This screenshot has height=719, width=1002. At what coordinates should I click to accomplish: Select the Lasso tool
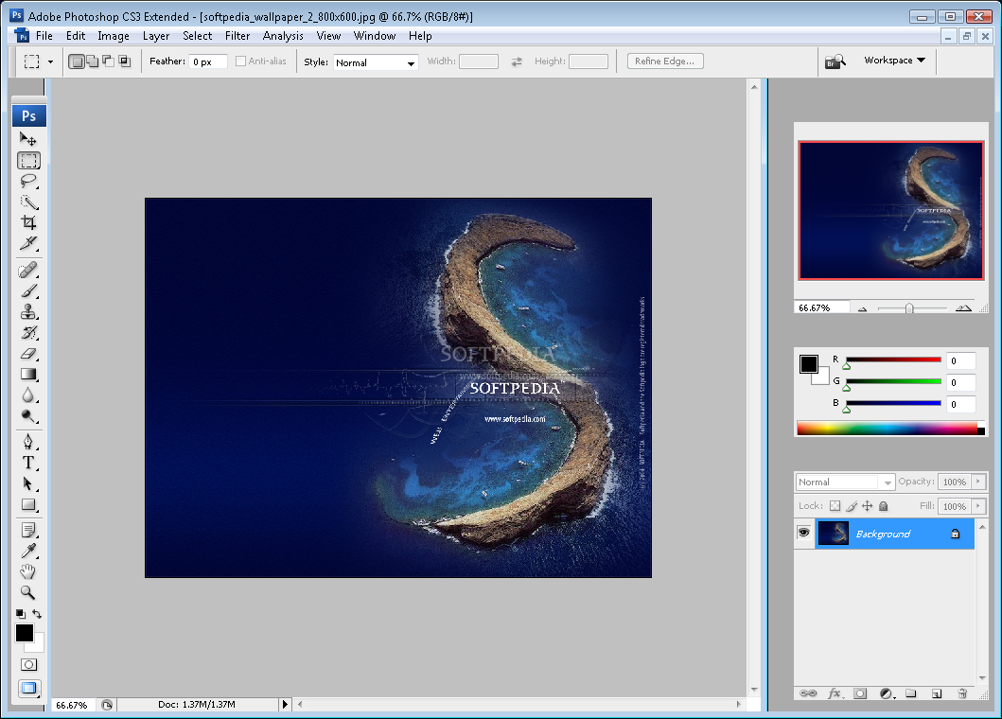pyautogui.click(x=28, y=181)
